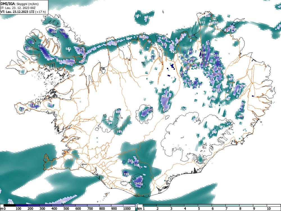Click the visibility value 592
The image size is (281, 211).
143,37
